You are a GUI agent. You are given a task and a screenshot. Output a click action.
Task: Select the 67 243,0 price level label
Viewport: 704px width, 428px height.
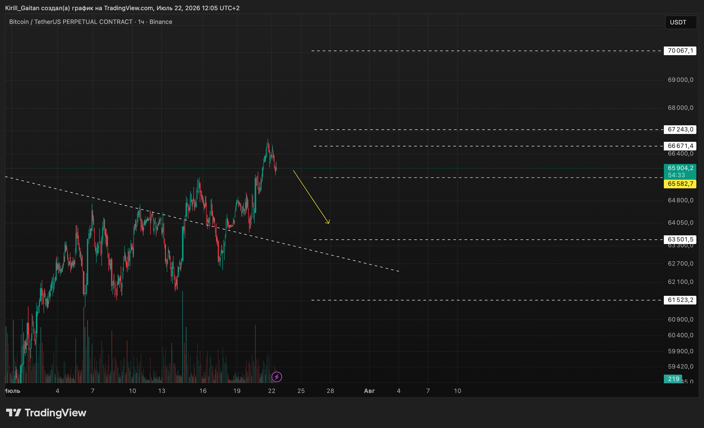point(680,129)
